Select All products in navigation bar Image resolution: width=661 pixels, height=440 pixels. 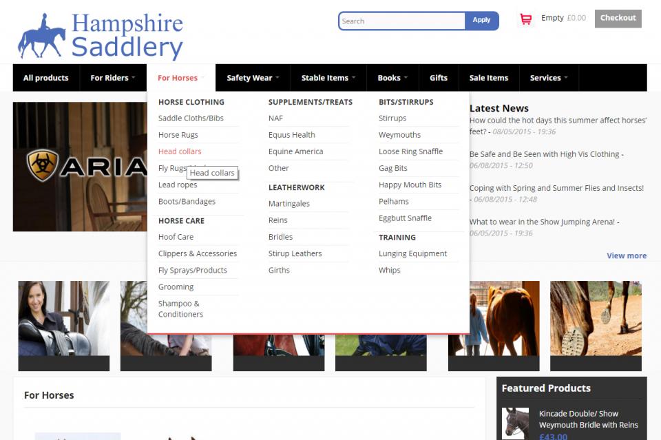[46, 78]
